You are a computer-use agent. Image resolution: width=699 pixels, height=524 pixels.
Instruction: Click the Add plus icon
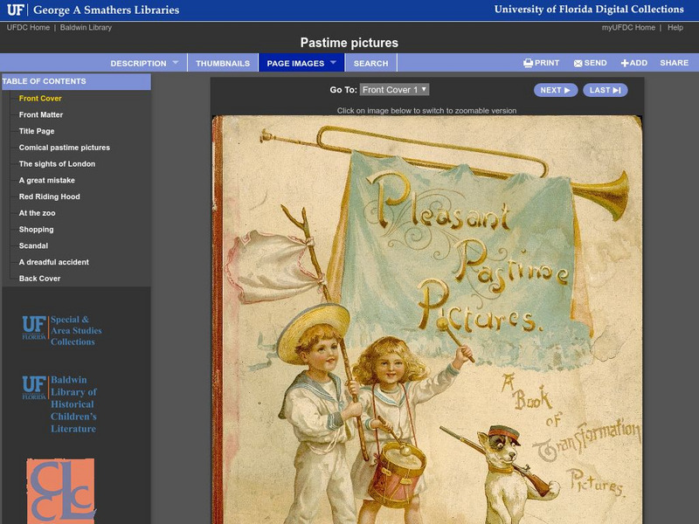click(625, 63)
